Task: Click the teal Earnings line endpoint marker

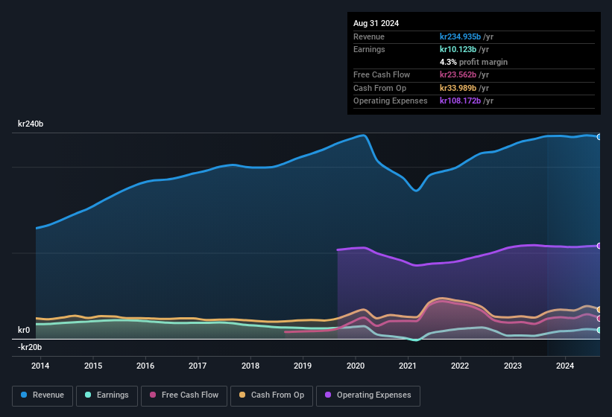Action: click(x=599, y=330)
